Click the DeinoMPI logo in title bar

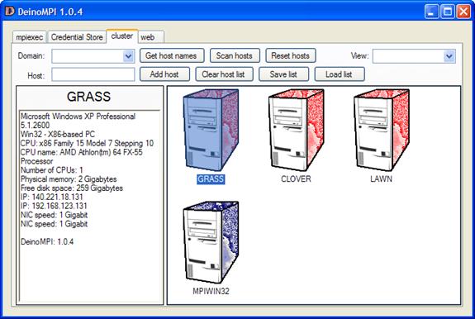(10, 12)
